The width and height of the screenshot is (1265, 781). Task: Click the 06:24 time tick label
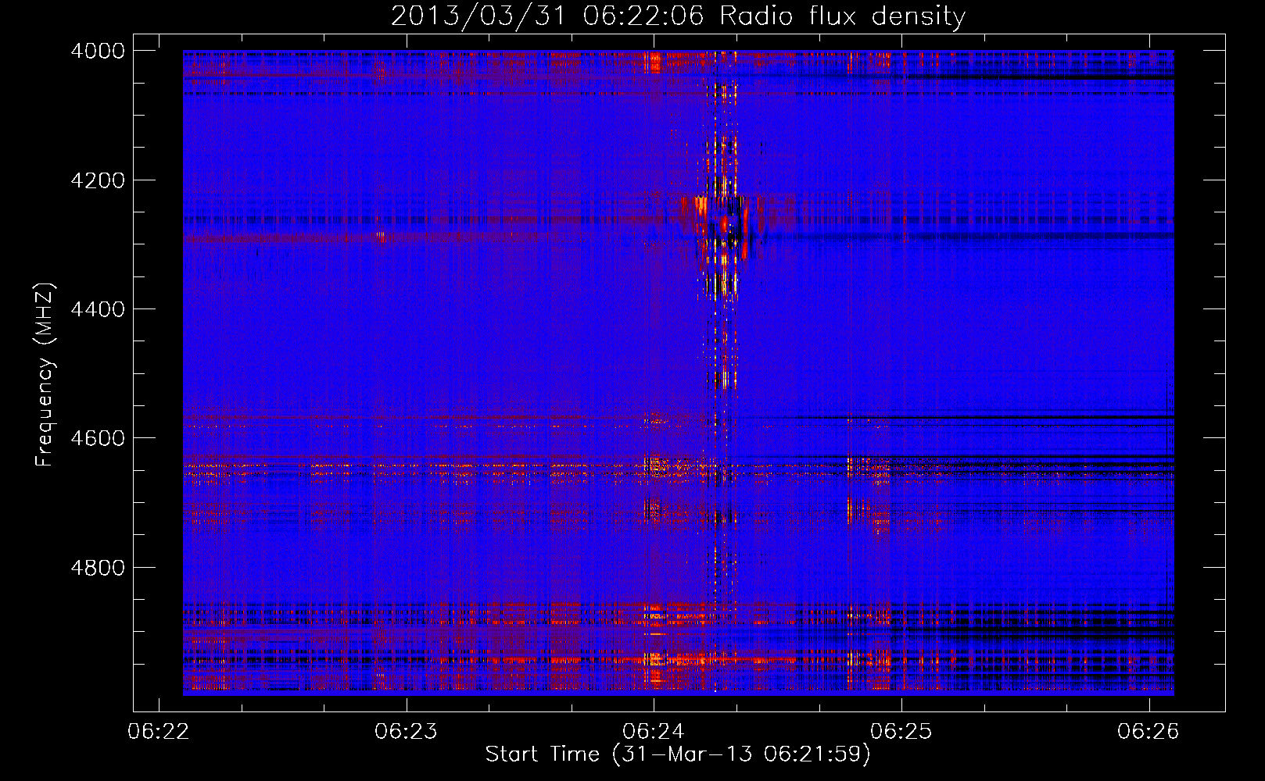(654, 732)
